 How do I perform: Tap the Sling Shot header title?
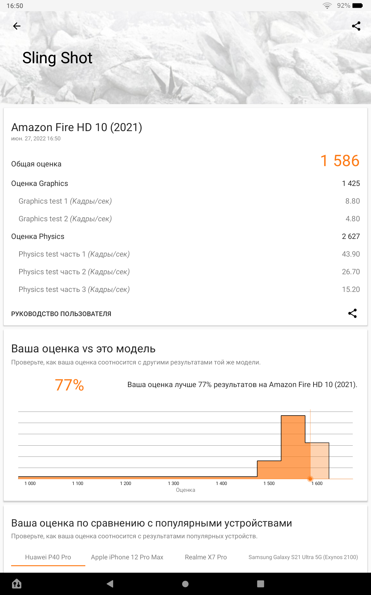(x=58, y=58)
